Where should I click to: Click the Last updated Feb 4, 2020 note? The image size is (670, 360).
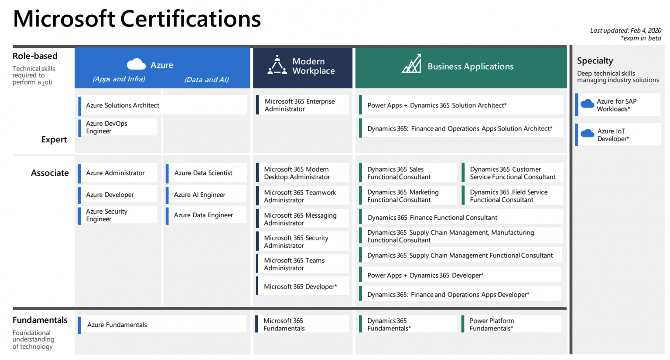coord(626,30)
